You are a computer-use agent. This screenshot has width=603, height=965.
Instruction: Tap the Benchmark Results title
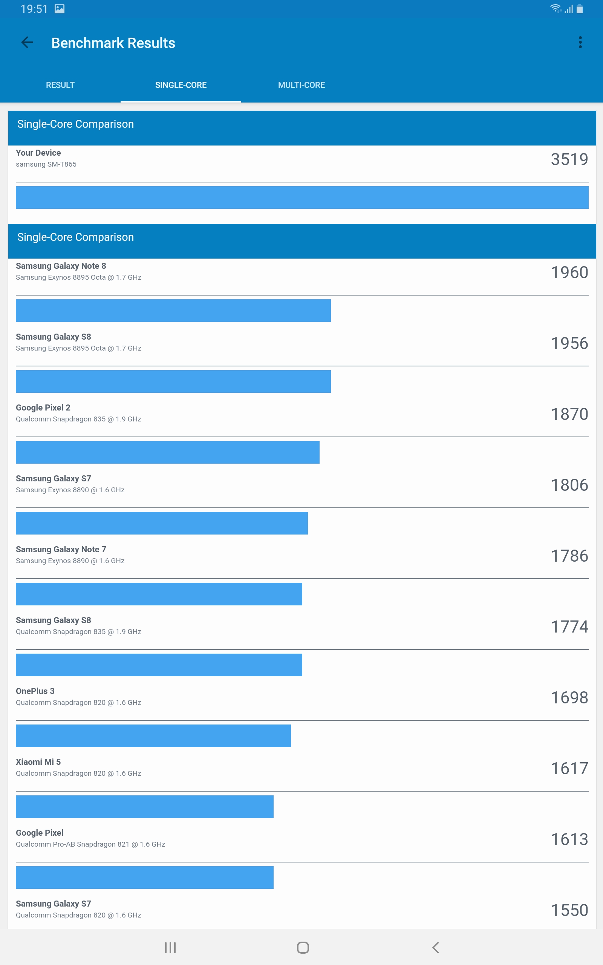pos(113,43)
